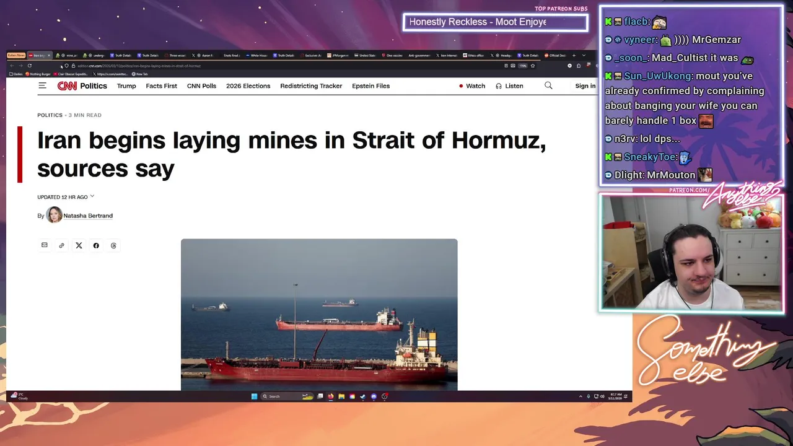List all browser tabs dropdown
The image size is (793, 446).
click(x=584, y=55)
